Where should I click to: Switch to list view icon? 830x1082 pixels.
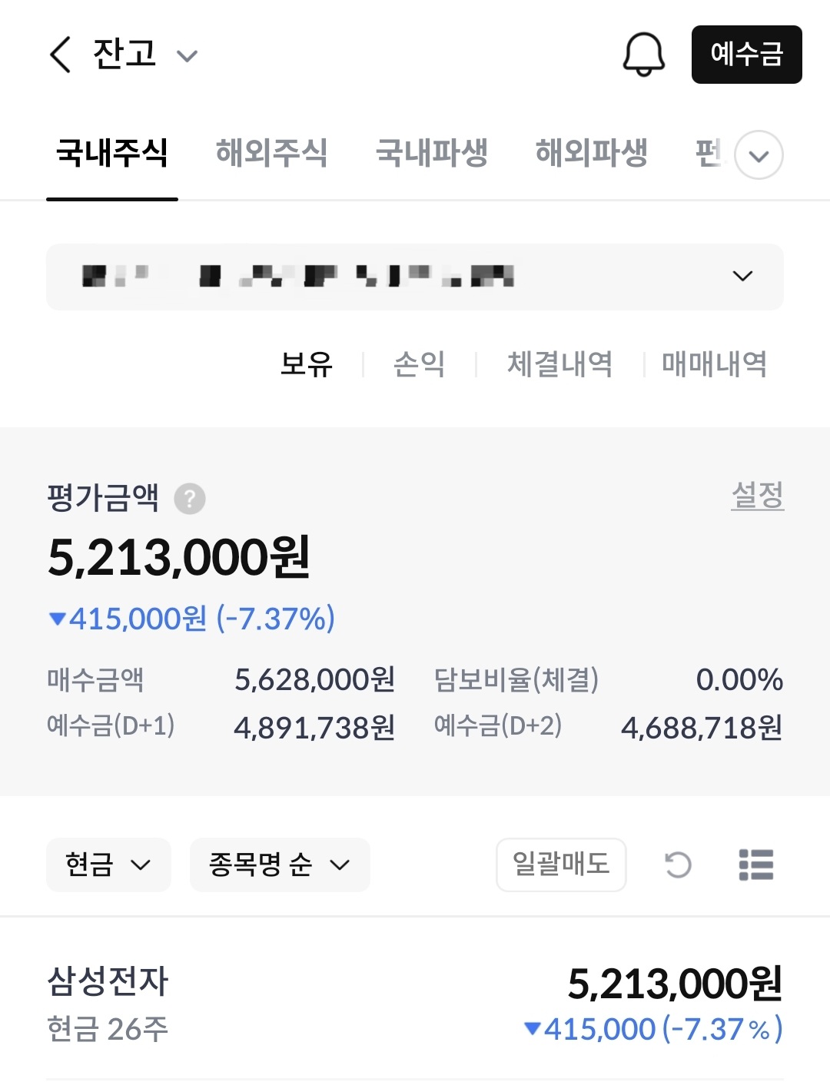(755, 865)
